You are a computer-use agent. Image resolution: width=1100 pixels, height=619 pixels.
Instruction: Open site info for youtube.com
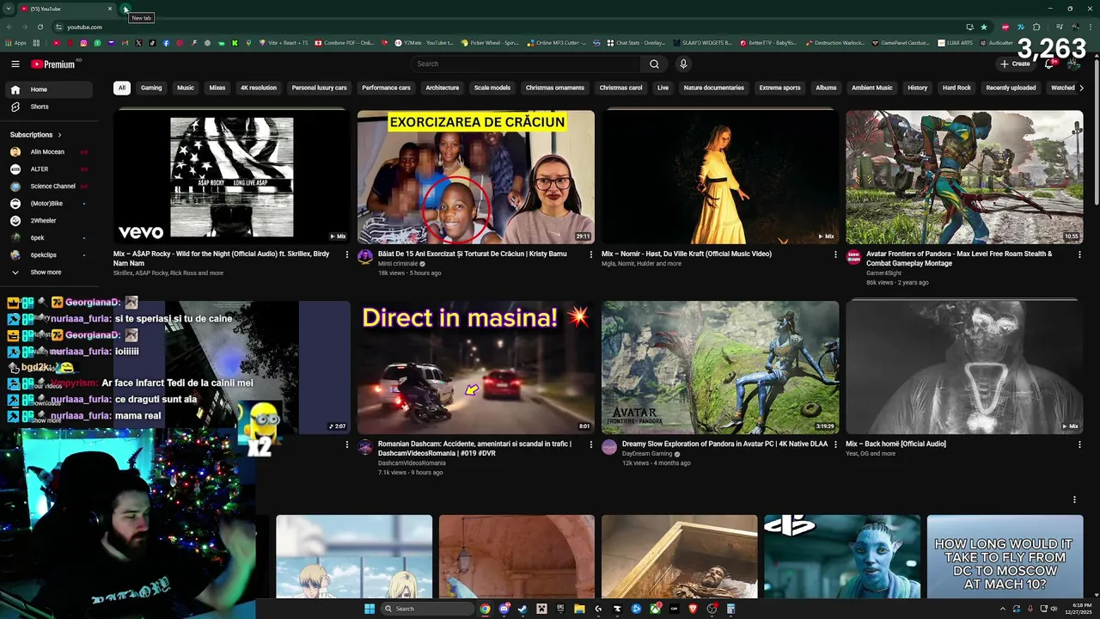(58, 27)
